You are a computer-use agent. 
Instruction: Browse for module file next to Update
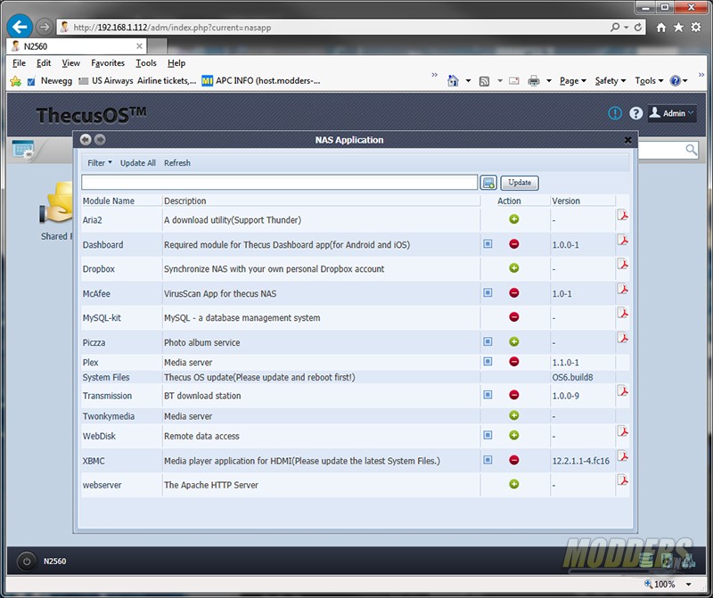coord(488,183)
